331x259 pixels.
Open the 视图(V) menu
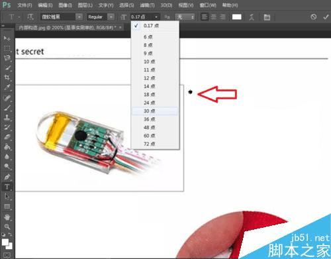click(x=186, y=5)
